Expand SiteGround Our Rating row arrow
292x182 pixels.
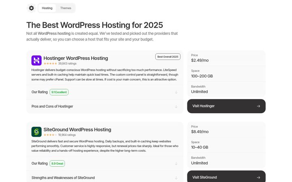[176, 163]
